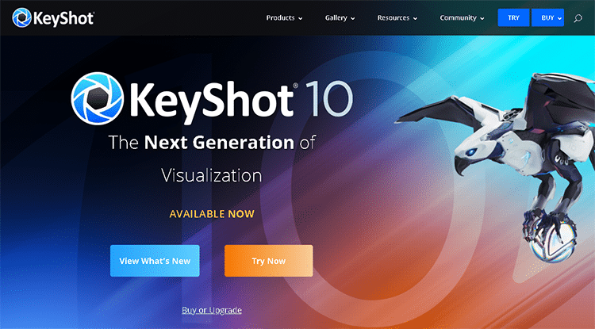This screenshot has height=329, width=595.
Task: Expand the Gallery chevron arrow
Action: click(352, 18)
